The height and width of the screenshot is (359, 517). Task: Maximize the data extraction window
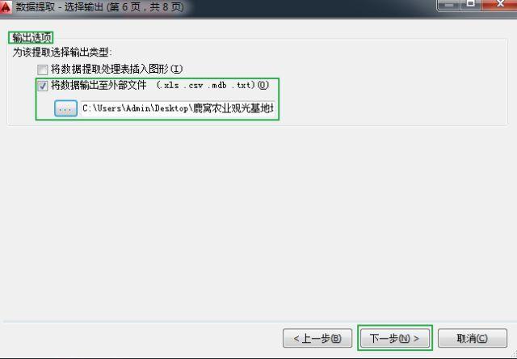(x=471, y=4)
